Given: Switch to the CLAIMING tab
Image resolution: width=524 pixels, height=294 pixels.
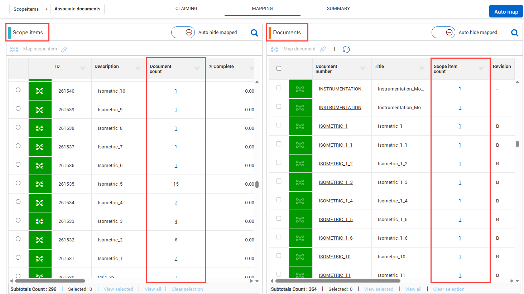Looking at the screenshot, I should pos(186,9).
